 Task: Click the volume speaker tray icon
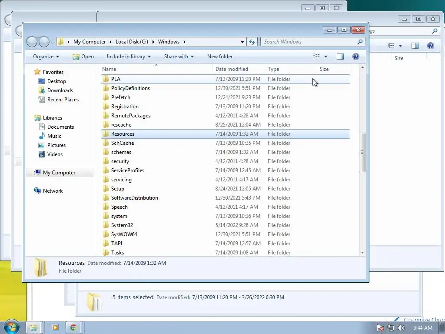click(401, 328)
